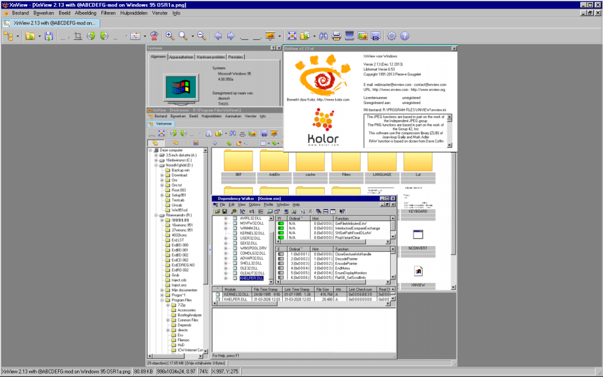Open the Afbeelding menu
This screenshot has height=377, width=603.
click(x=86, y=13)
